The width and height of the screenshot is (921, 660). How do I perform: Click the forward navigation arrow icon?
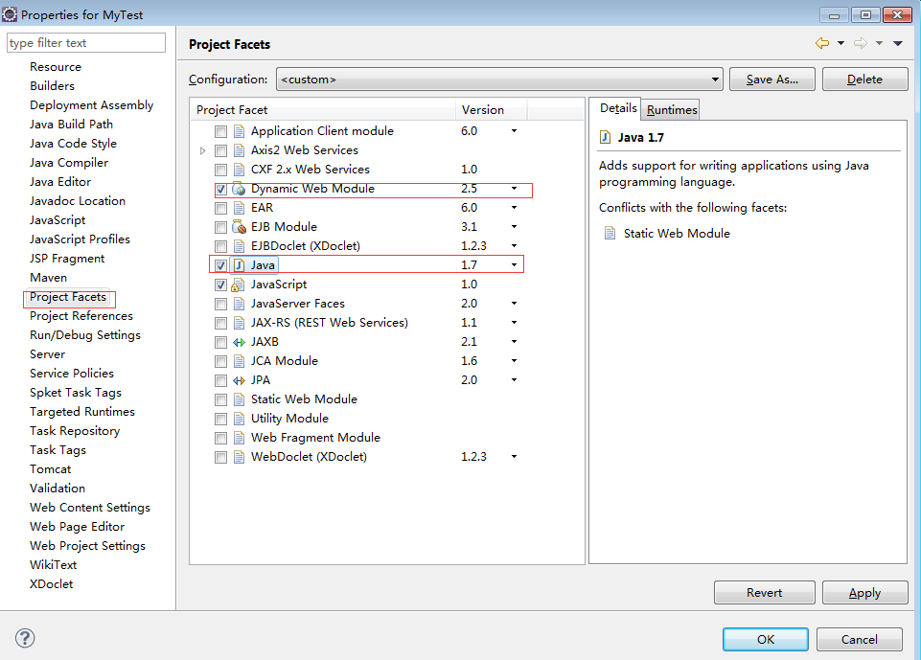coord(861,43)
